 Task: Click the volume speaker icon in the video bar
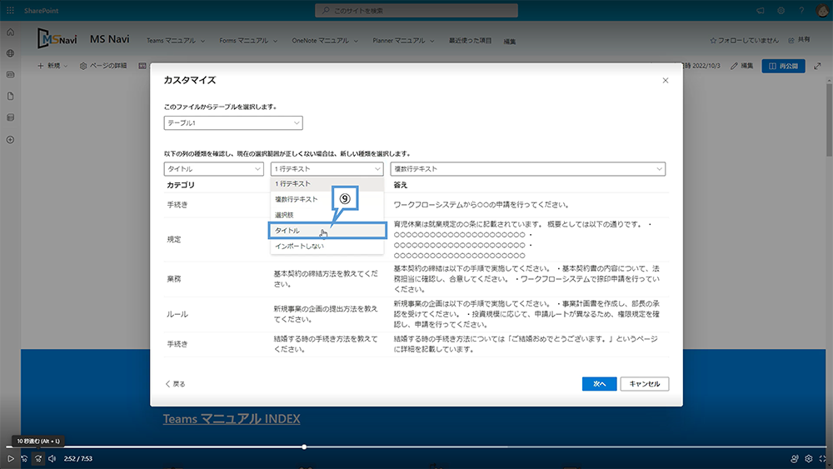tap(52, 458)
